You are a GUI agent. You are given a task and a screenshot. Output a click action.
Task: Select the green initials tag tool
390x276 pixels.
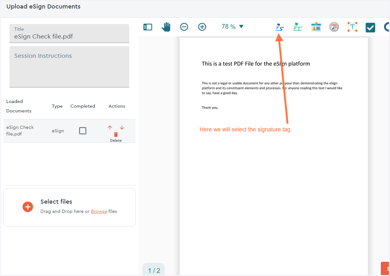(297, 27)
